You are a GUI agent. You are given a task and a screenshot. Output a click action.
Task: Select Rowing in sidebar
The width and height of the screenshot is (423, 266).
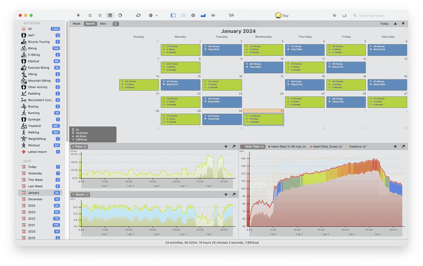[x=40, y=106]
